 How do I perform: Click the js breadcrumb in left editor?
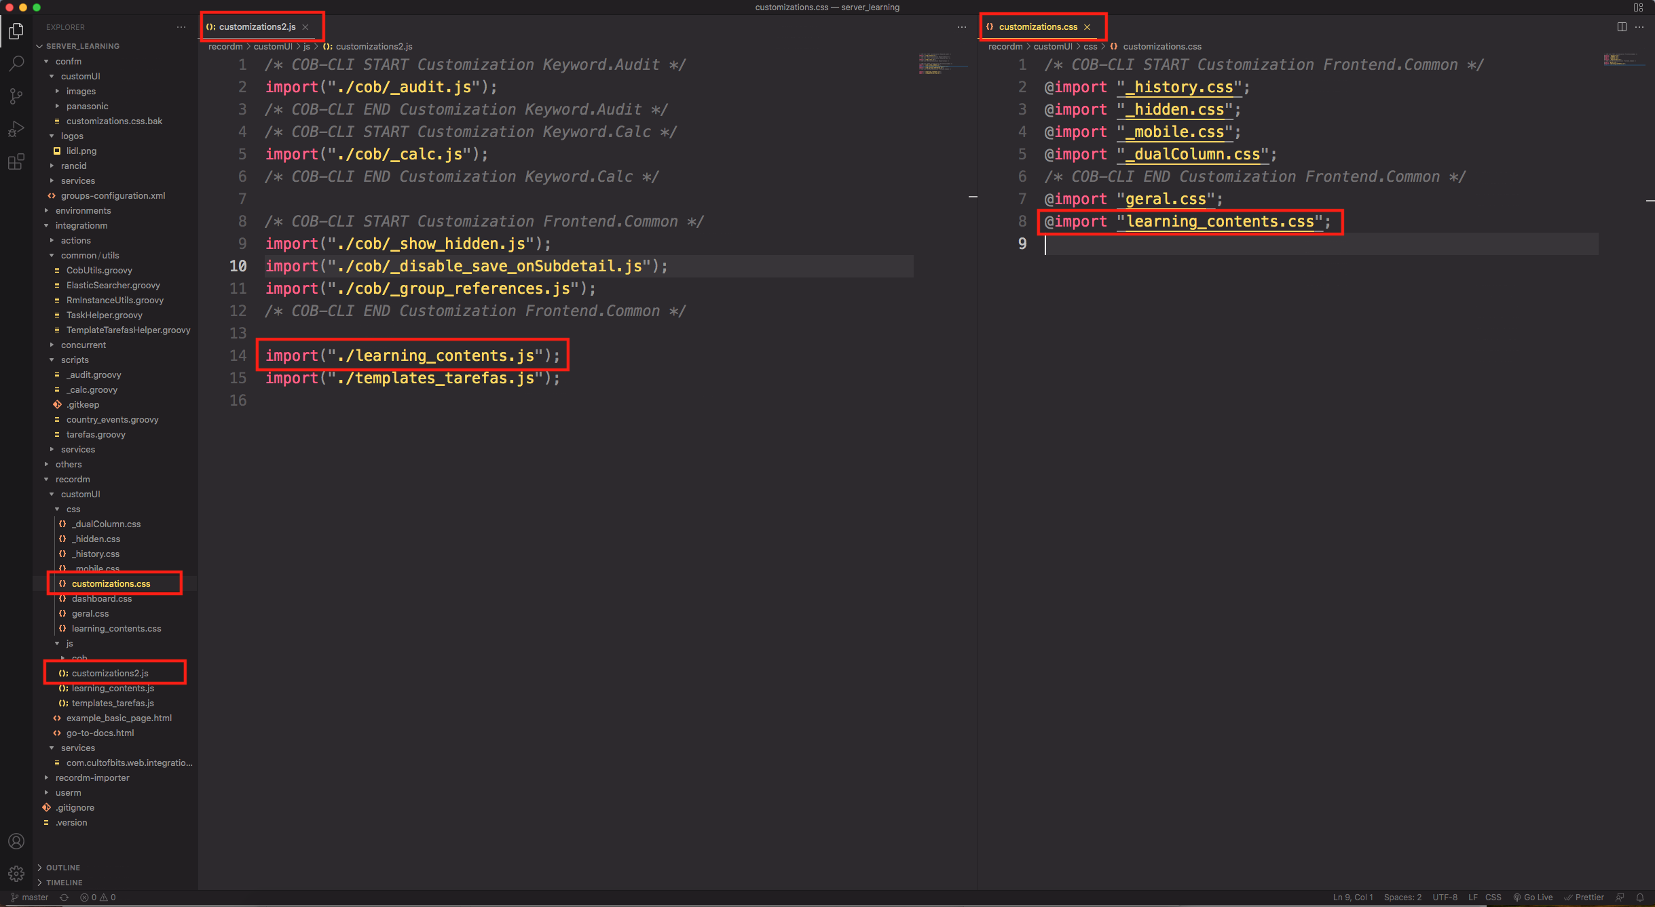pyautogui.click(x=307, y=46)
